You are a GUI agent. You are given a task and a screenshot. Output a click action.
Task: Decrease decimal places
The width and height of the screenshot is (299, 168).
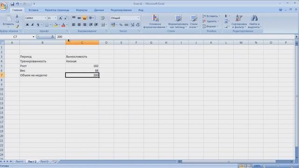[138, 25]
